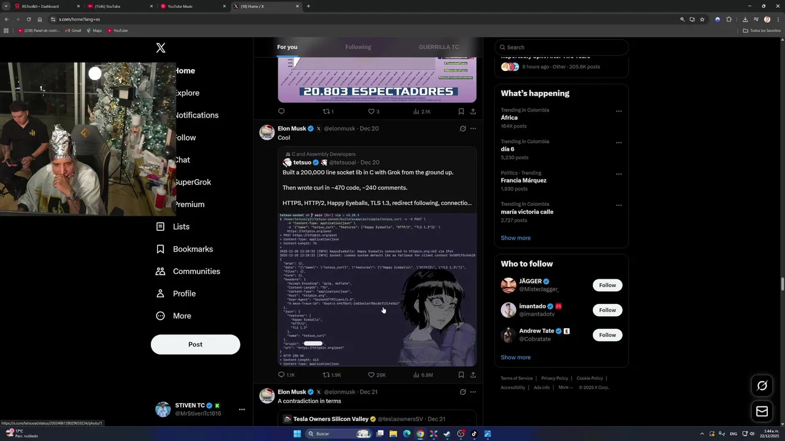The width and height of the screenshot is (785, 441).
Task: View analytics for post with 6.9M views
Action: tap(423, 375)
